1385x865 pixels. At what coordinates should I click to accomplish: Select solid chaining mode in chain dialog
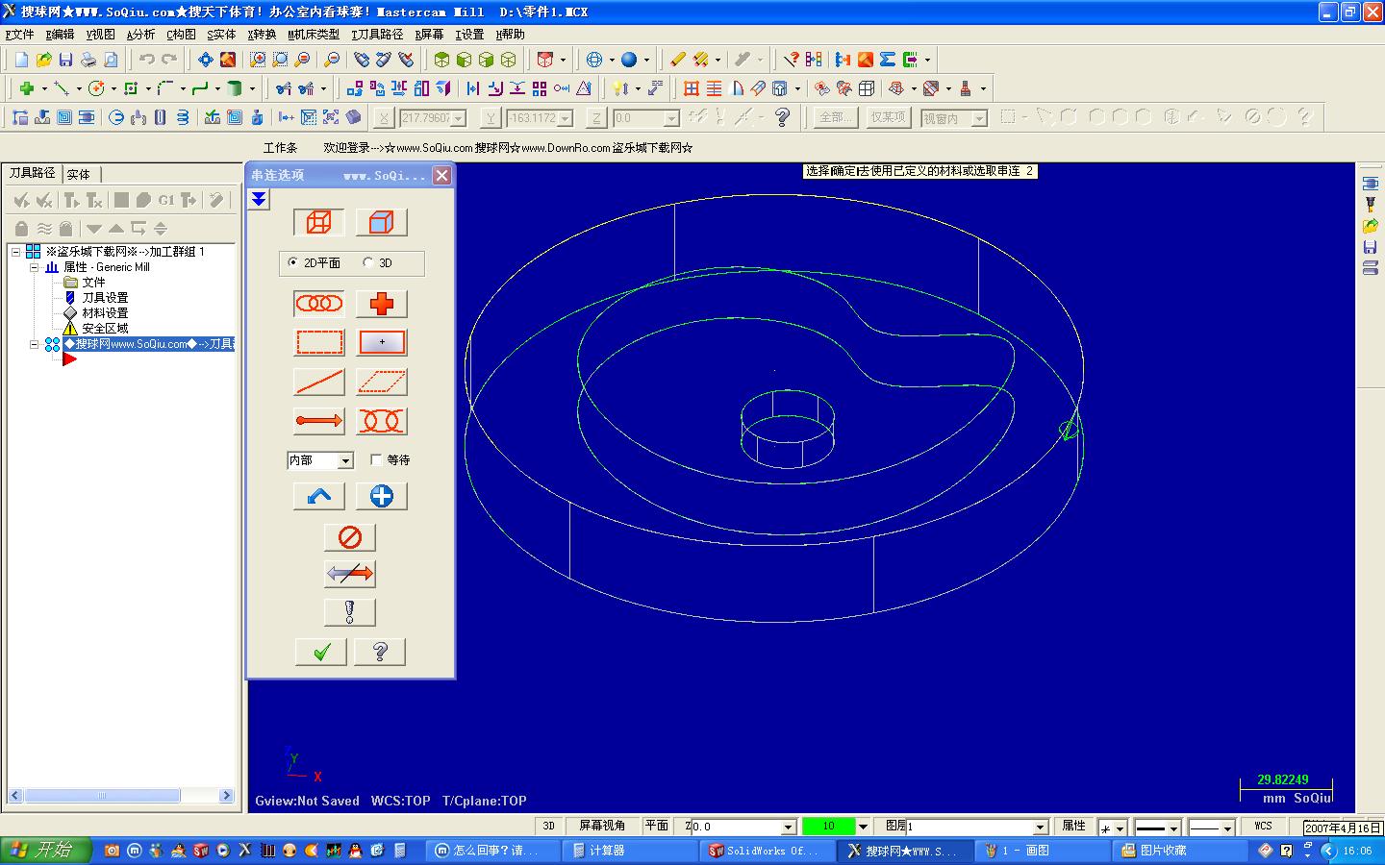[x=381, y=222]
